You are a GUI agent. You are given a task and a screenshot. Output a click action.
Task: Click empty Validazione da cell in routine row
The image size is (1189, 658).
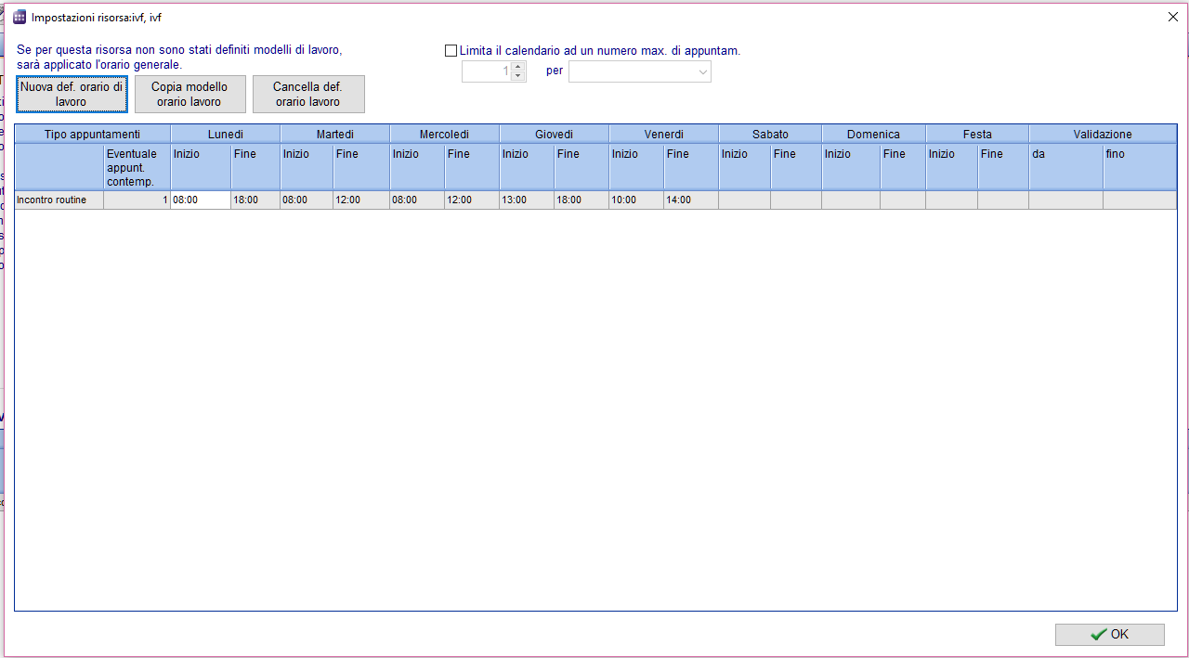click(x=1065, y=200)
